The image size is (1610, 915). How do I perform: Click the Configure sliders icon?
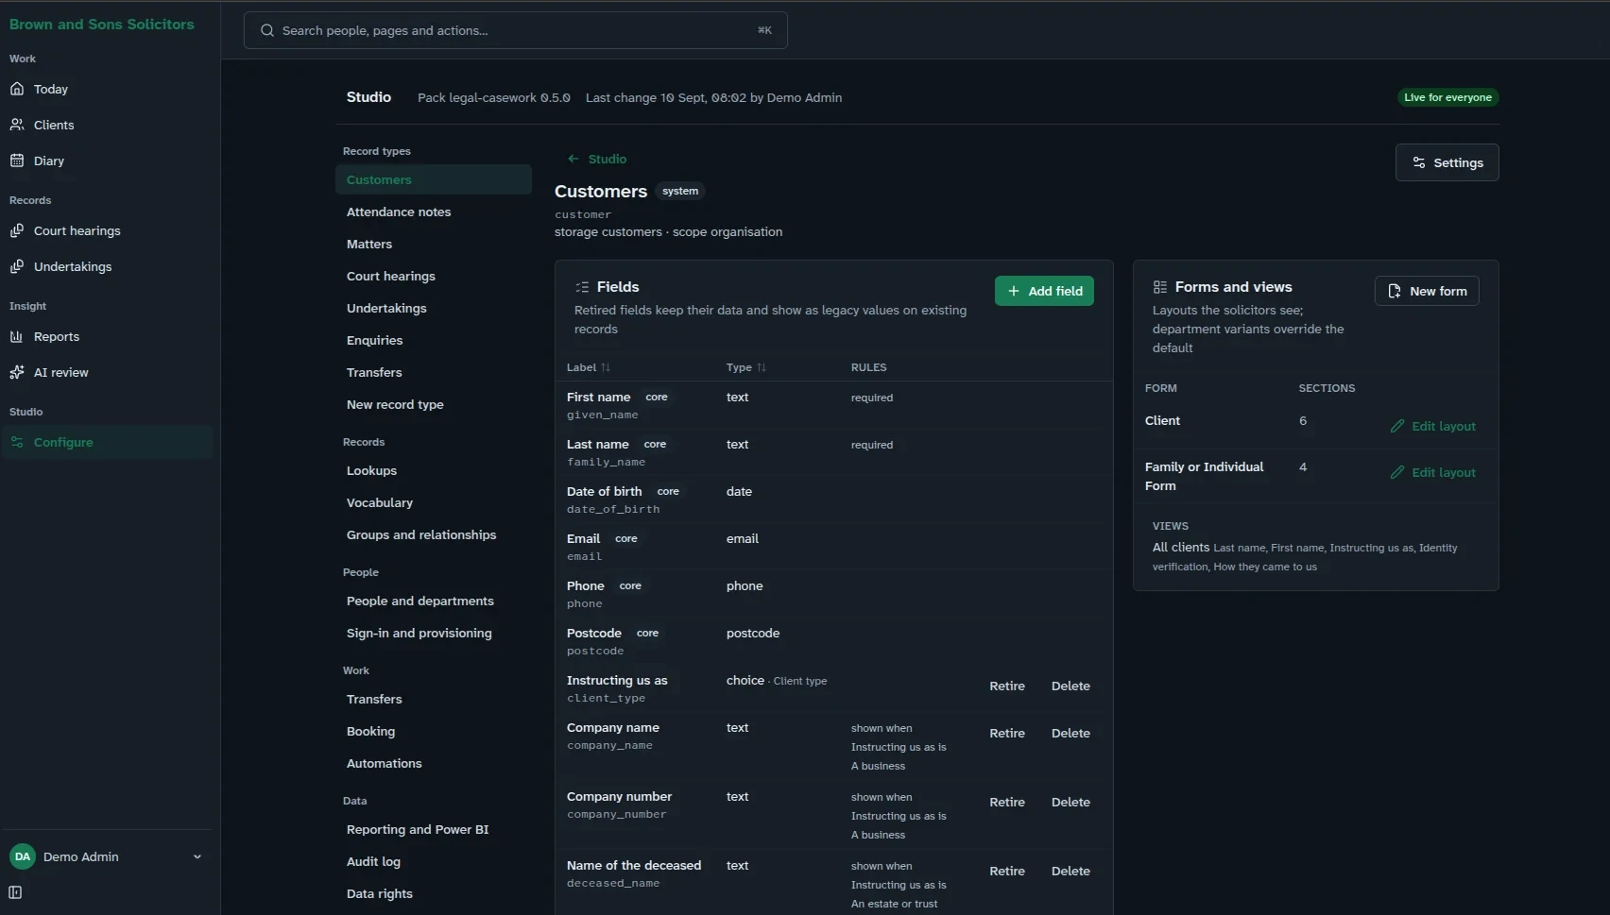(x=17, y=442)
